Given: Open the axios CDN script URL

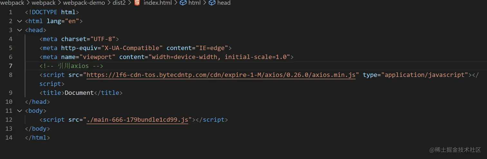Looking at the screenshot, I should [221, 75].
